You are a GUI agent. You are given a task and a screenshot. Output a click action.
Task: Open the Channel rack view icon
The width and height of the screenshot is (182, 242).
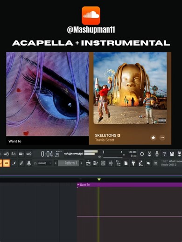point(103,163)
